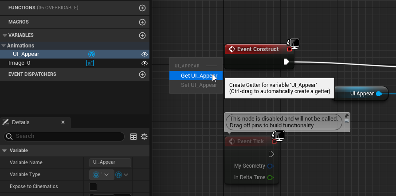Select the Event Construct node title
The image size is (396, 196).
[258, 49]
